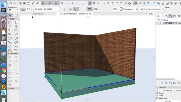Open grid snap options dropdown arrow
181x102 pixels.
pos(65,3)
